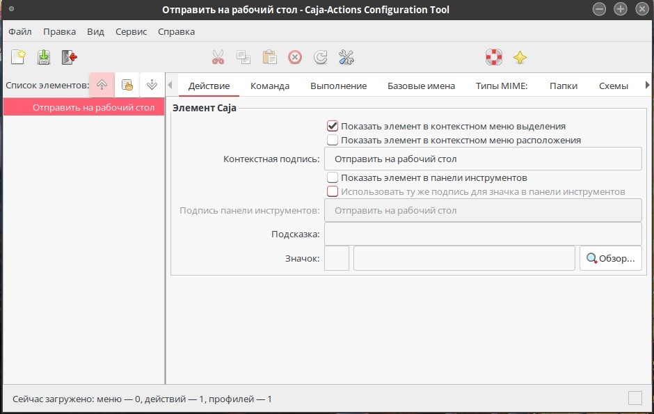The height and width of the screenshot is (414, 654).
Task: Click the red Delete icon
Action: tap(295, 57)
